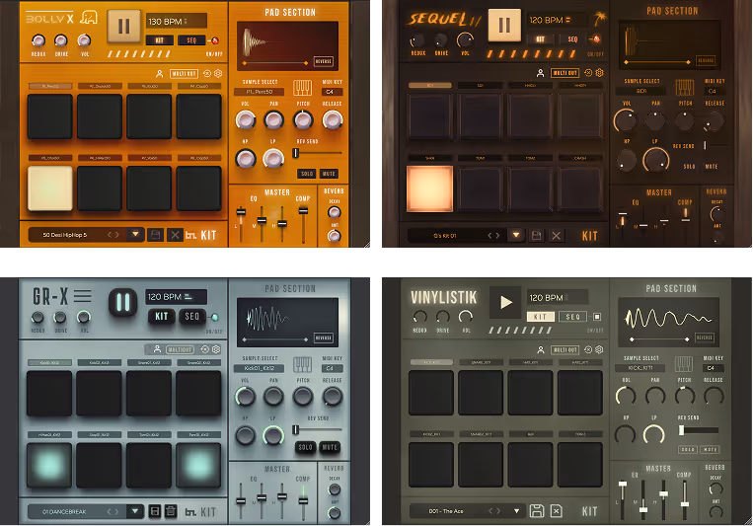Open the settings gear in Bolly X
Image resolution: width=753 pixels, height=526 pixels.
(218, 73)
